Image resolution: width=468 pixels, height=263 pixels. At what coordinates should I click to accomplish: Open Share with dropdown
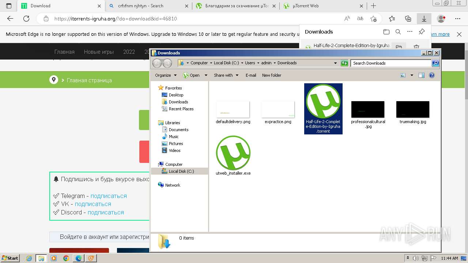point(226,75)
